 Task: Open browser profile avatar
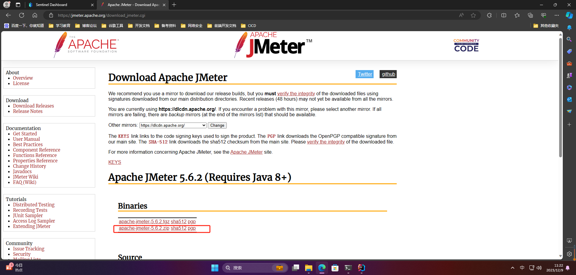[x=7, y=5]
